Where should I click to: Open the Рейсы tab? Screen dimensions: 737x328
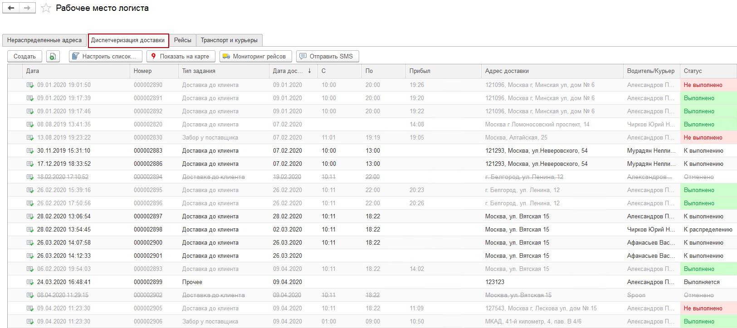(183, 40)
